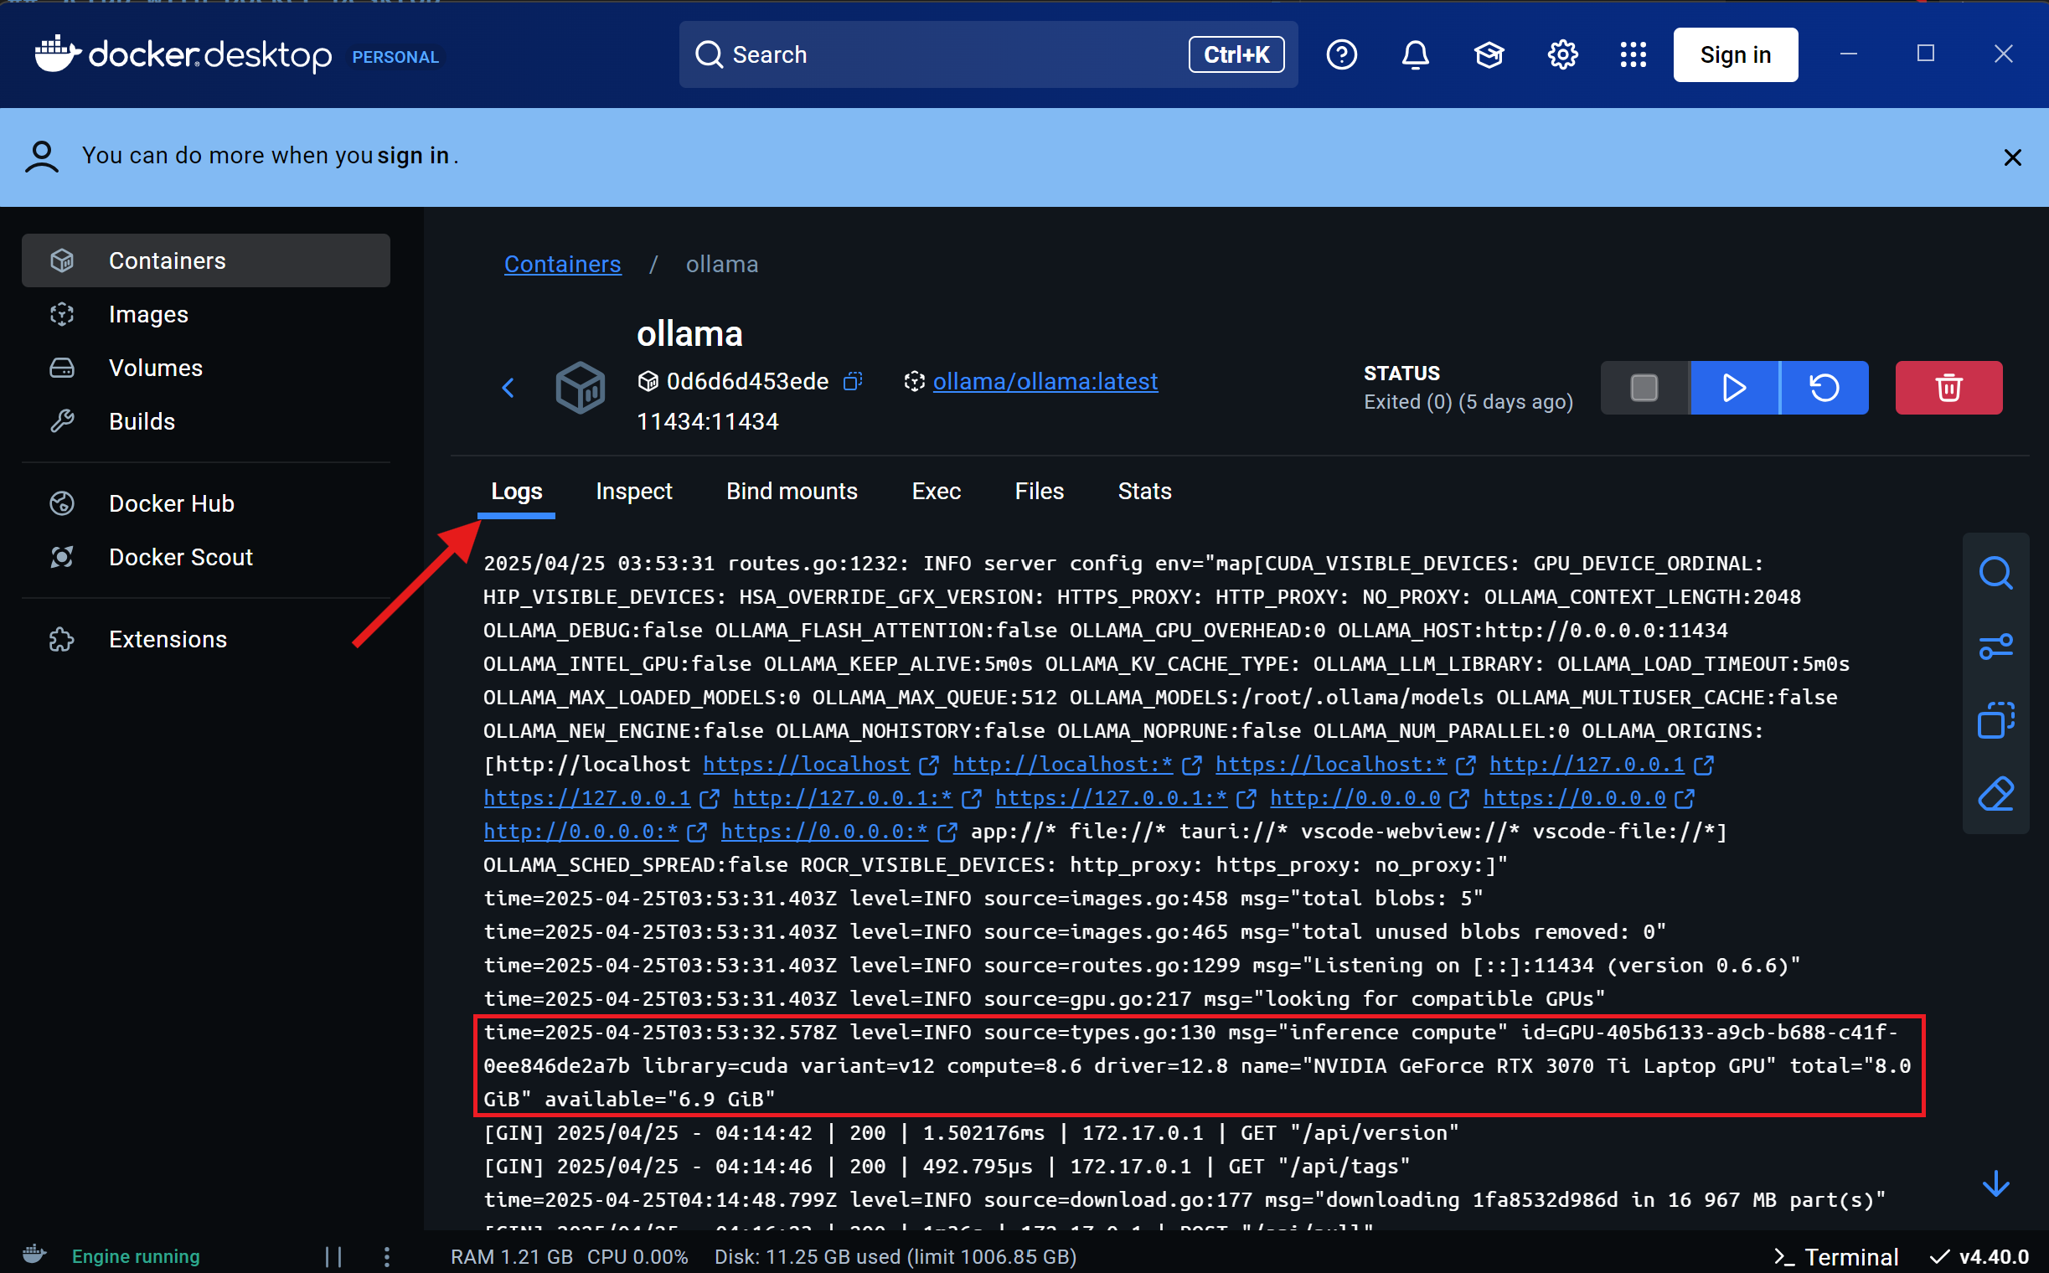The height and width of the screenshot is (1273, 2049).
Task: Click the Disk usage readout
Action: point(895,1257)
